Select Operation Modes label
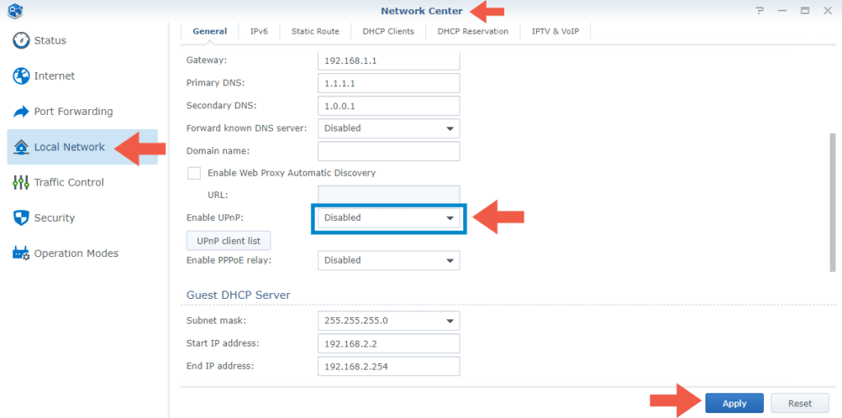The height and width of the screenshot is (418, 842). tap(76, 253)
